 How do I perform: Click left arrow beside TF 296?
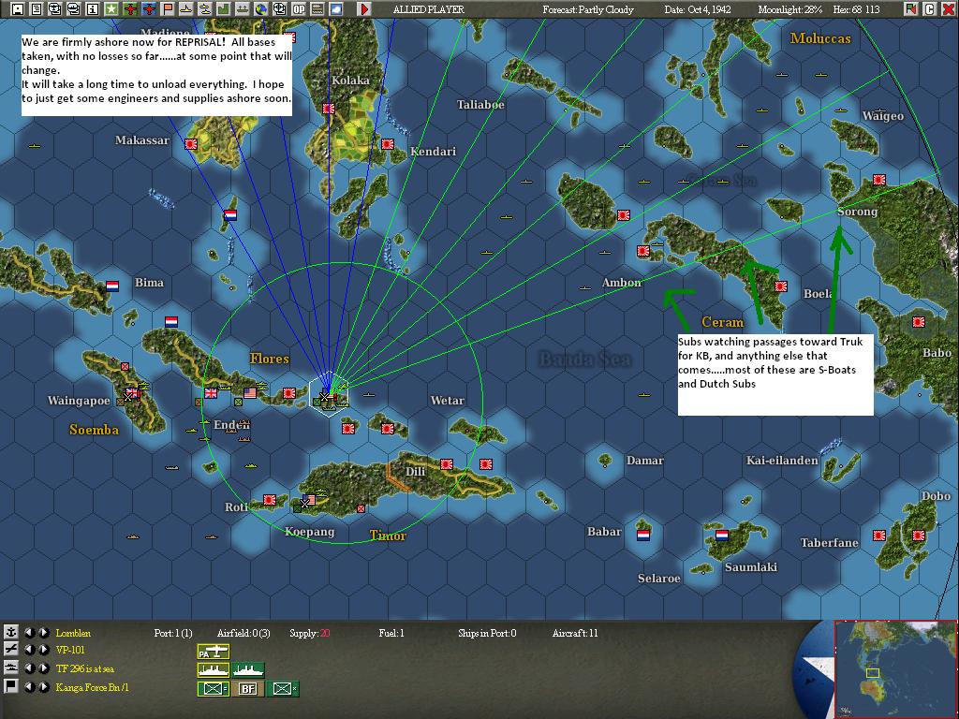click(29, 668)
